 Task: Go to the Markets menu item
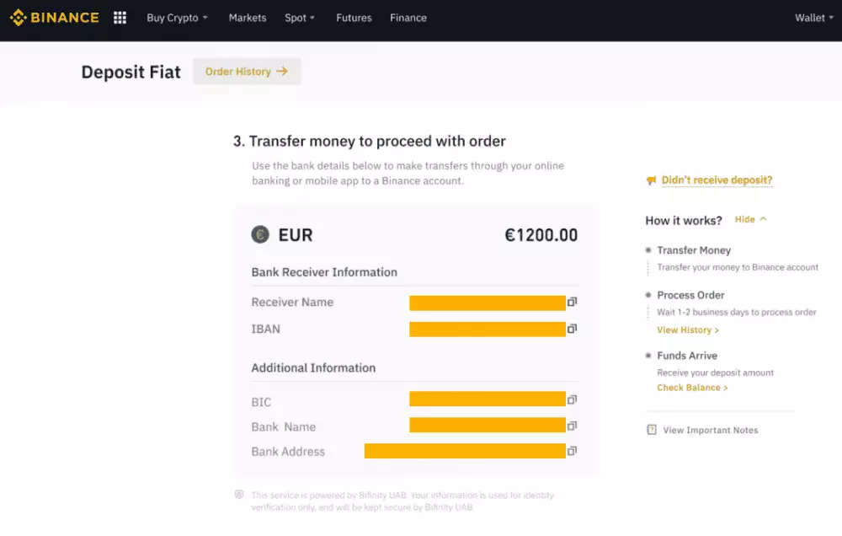click(x=248, y=18)
